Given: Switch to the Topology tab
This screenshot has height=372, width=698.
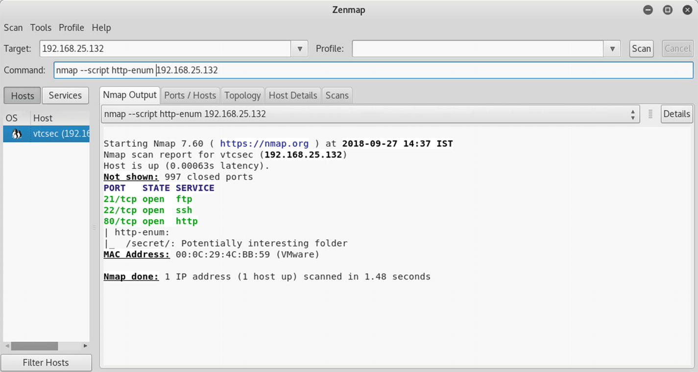Looking at the screenshot, I should pyautogui.click(x=242, y=95).
